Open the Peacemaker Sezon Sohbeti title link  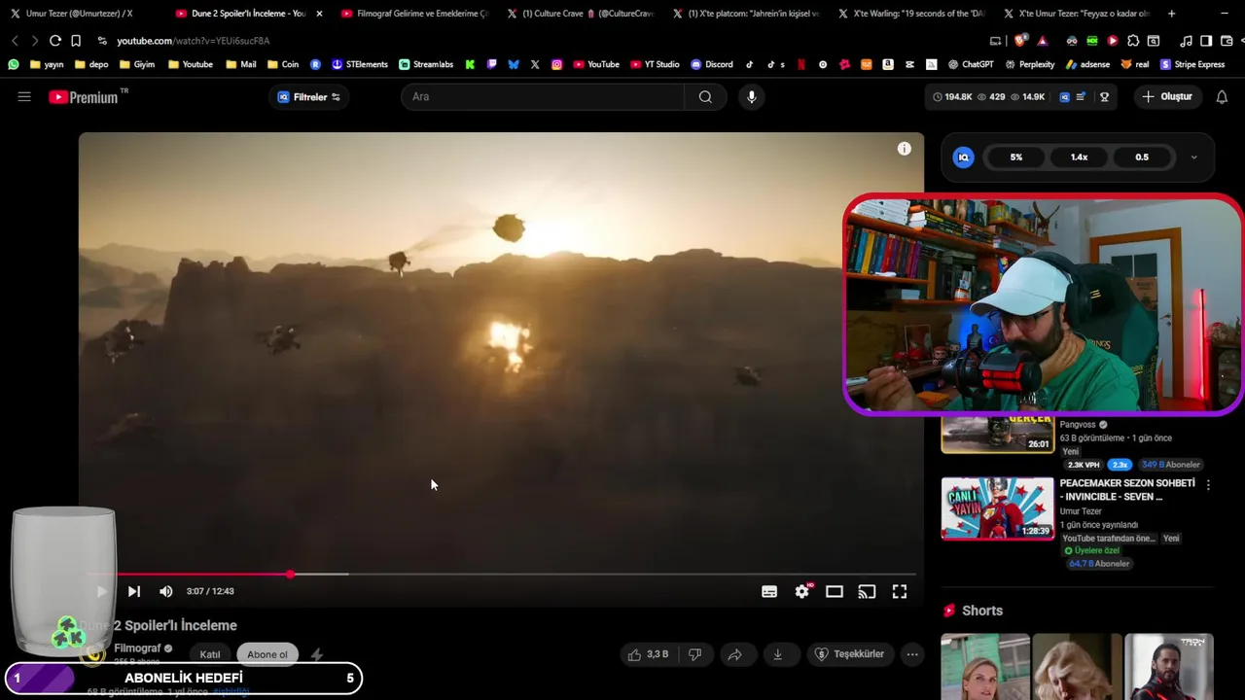[1127, 489]
